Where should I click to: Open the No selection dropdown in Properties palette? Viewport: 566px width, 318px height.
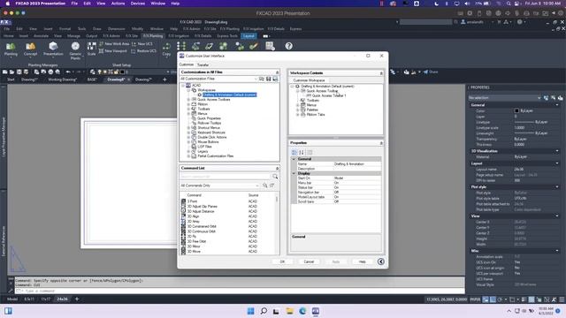click(x=505, y=98)
